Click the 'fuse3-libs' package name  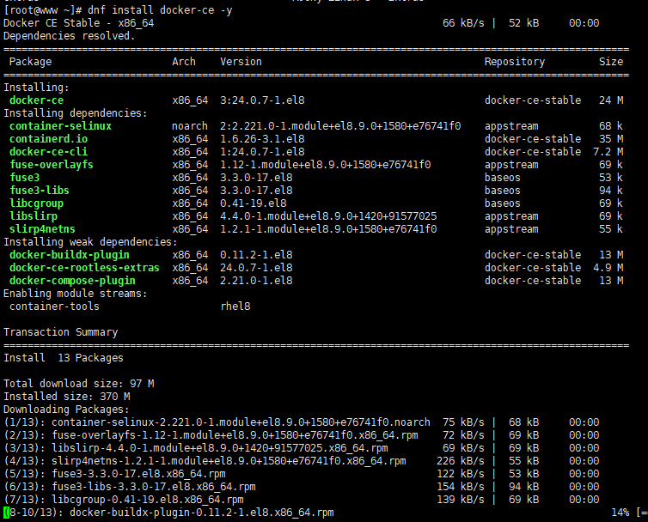click(x=40, y=191)
